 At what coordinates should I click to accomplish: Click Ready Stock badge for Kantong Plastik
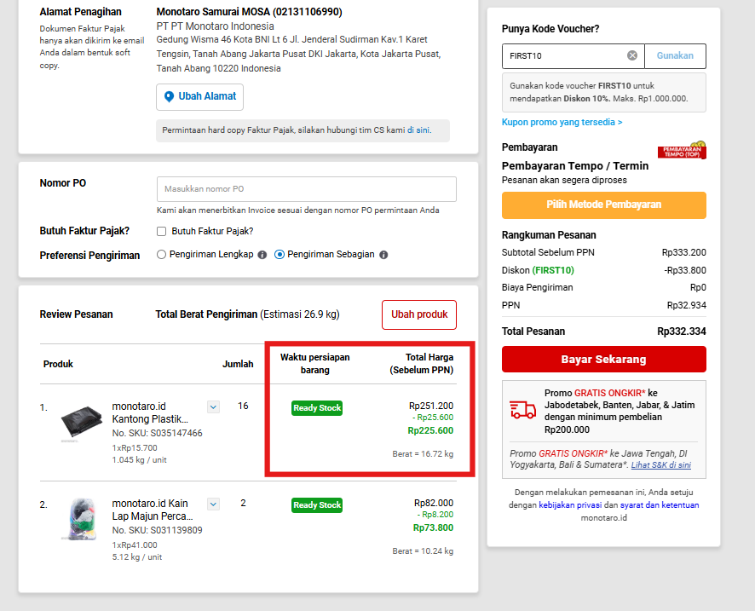[317, 408]
